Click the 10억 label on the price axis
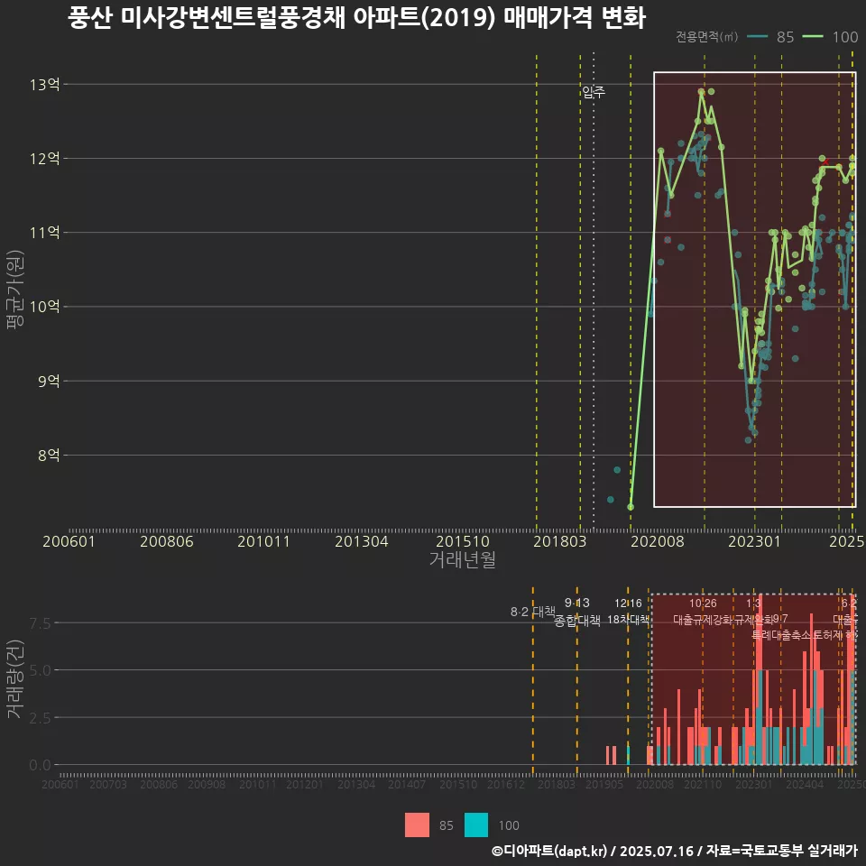 pyautogui.click(x=45, y=307)
